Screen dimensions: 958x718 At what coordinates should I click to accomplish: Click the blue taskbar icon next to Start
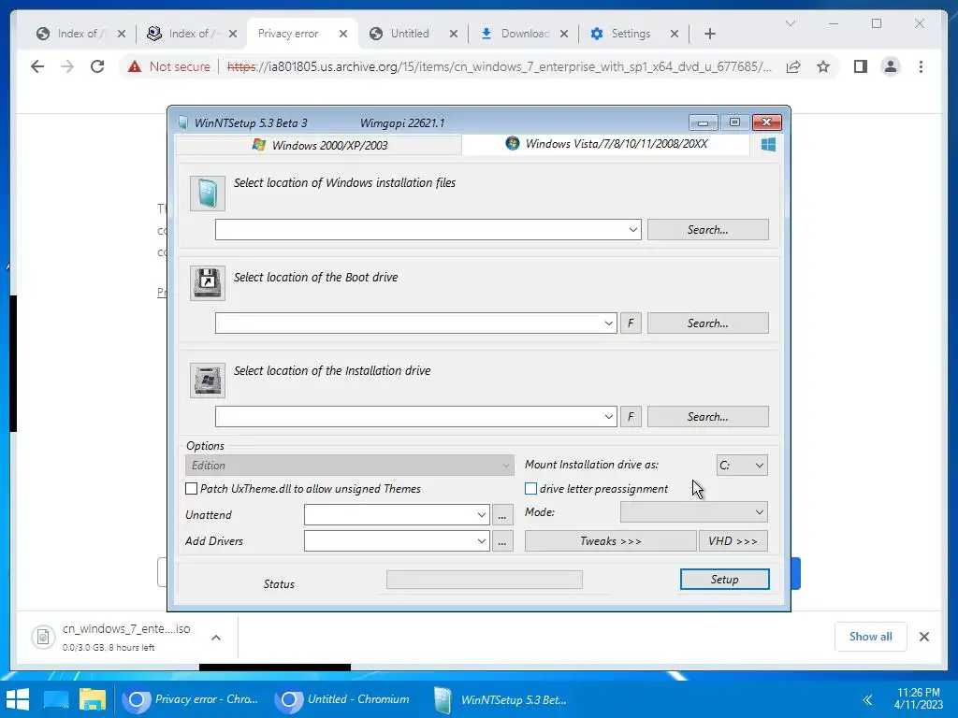tap(55, 699)
